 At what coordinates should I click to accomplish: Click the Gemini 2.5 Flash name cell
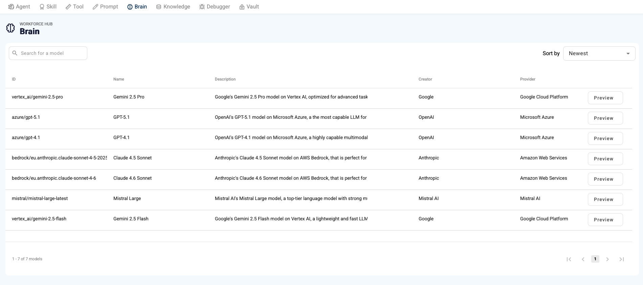131,219
